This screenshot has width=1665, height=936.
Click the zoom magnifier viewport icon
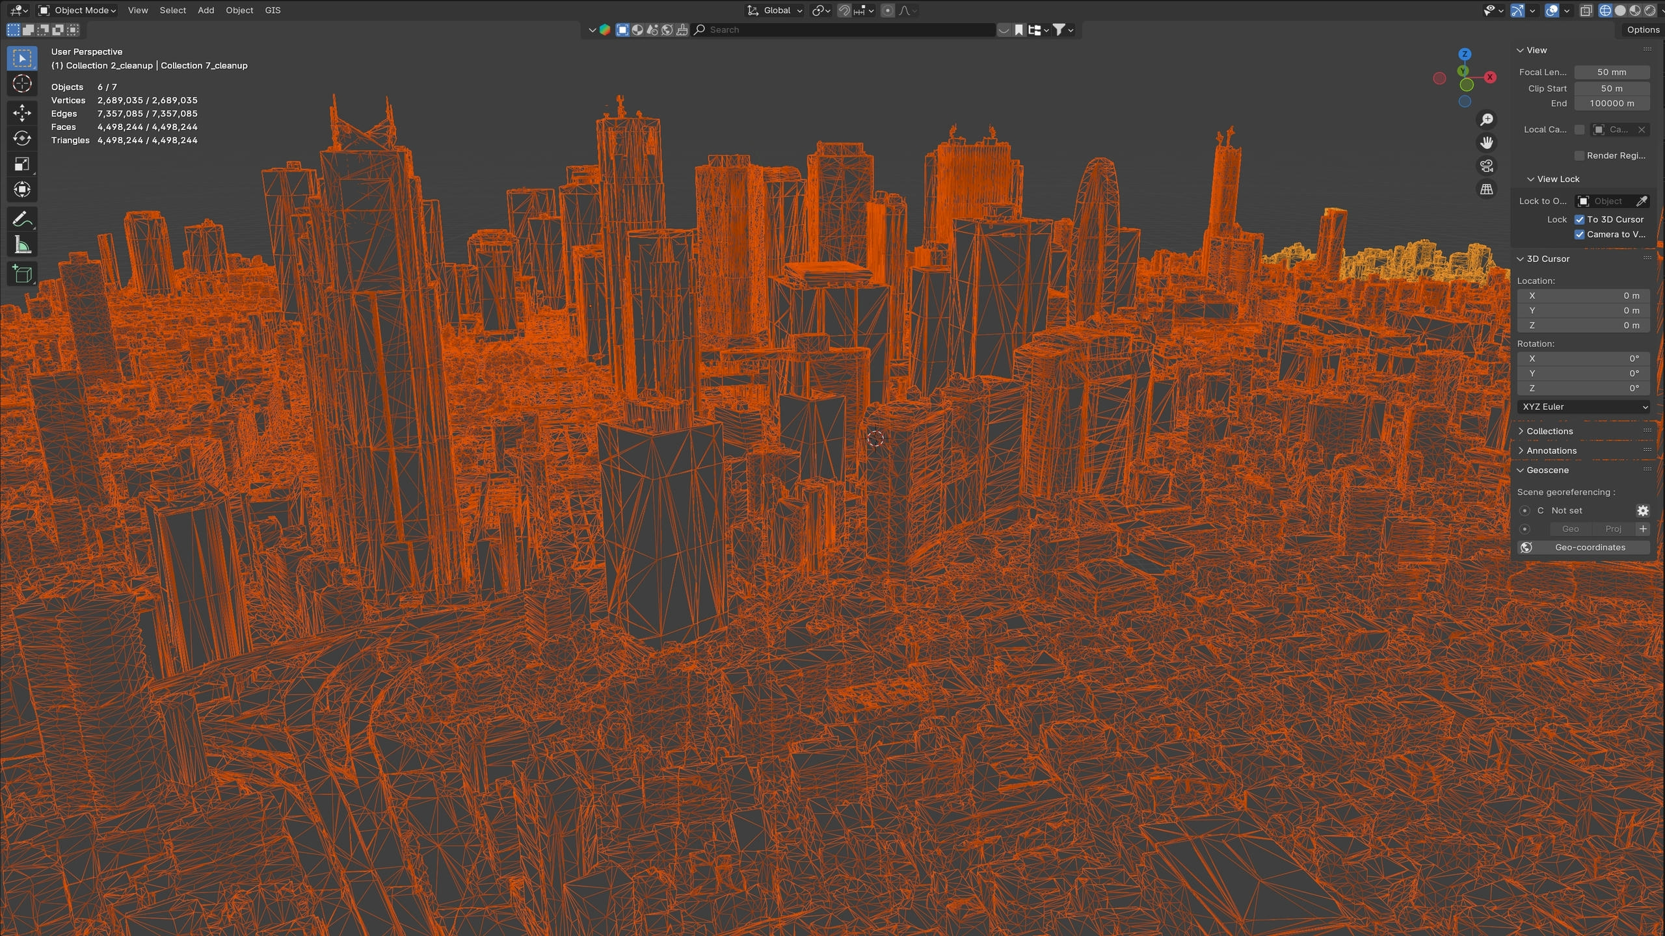point(1487,120)
